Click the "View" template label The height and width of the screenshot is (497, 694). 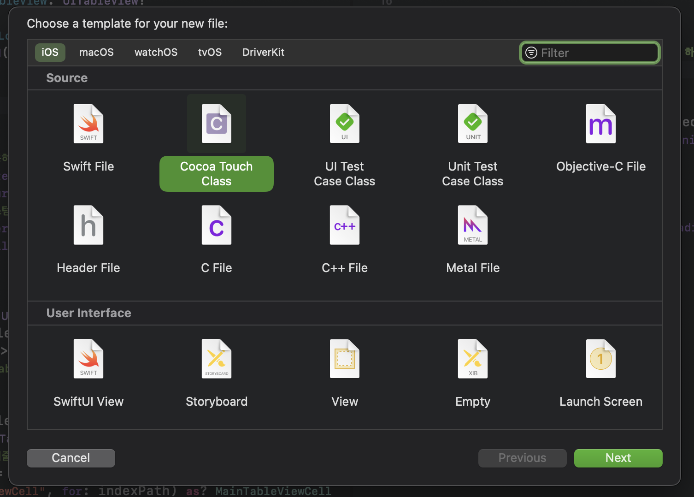[x=345, y=402]
